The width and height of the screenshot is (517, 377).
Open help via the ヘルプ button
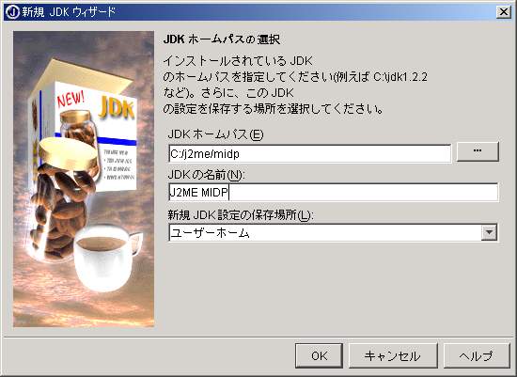(x=477, y=355)
